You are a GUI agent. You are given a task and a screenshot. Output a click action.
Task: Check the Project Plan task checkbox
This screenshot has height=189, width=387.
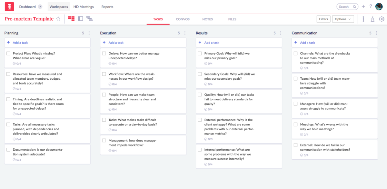[x=8, y=54]
